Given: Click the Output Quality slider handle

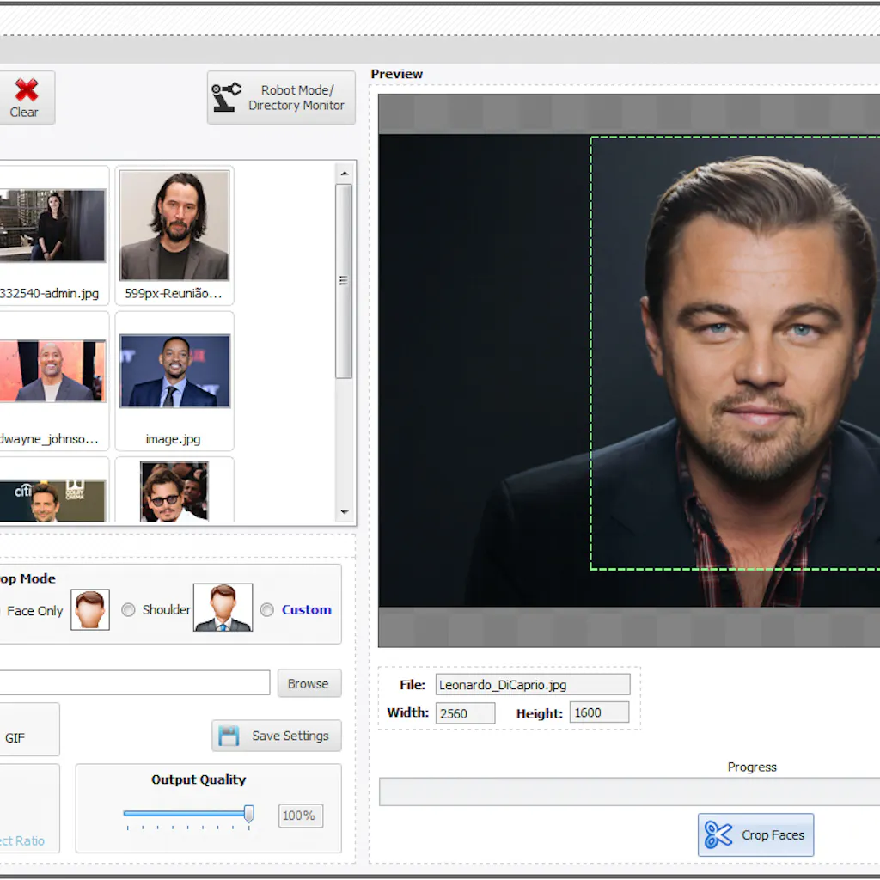Looking at the screenshot, I should pyautogui.click(x=249, y=813).
